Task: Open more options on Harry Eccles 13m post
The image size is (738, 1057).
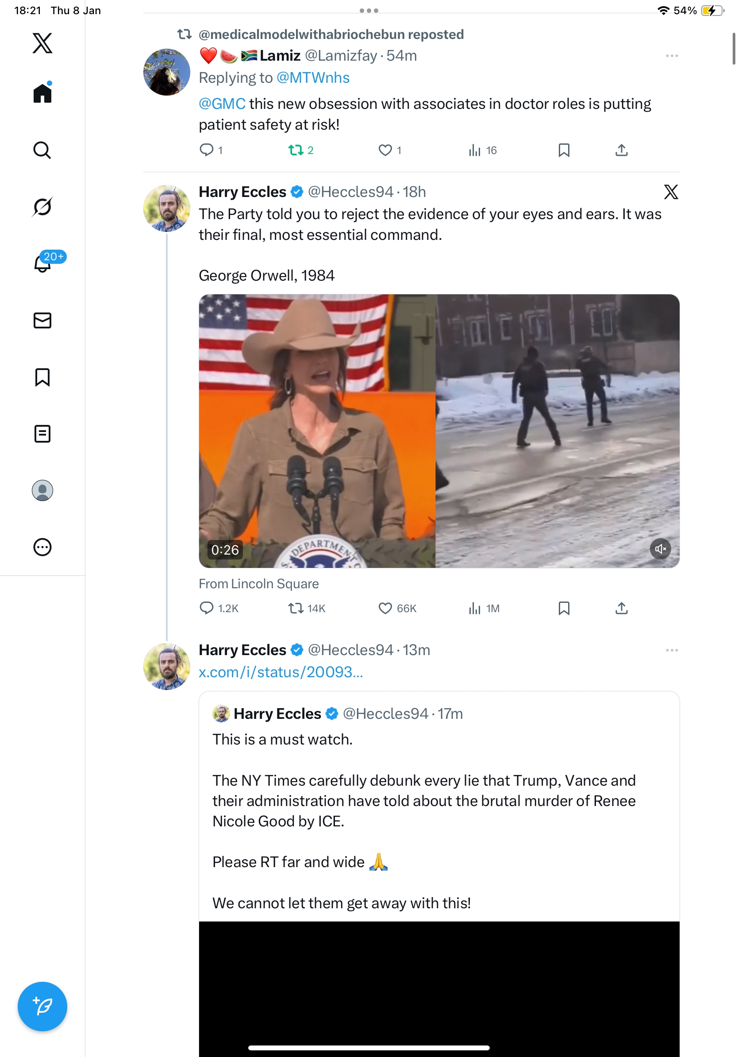Action: pos(672,650)
